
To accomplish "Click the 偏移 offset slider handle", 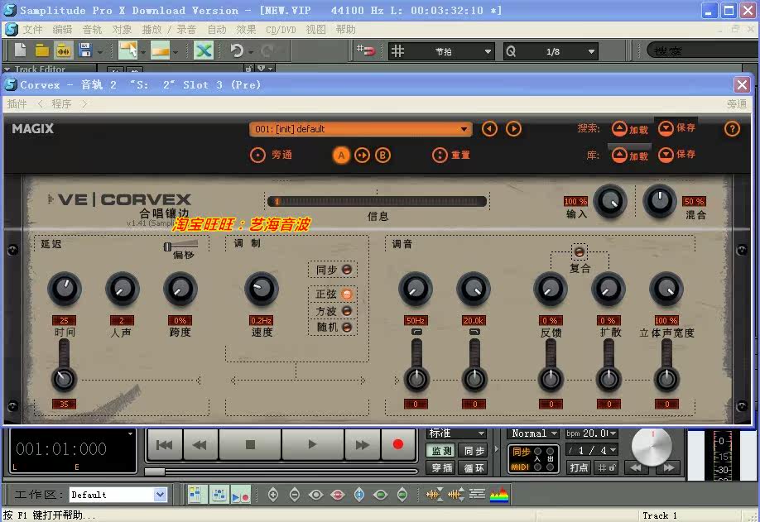I will pos(167,247).
